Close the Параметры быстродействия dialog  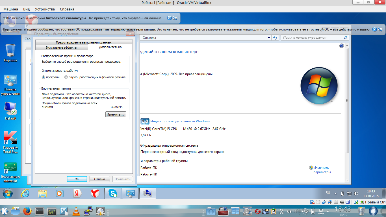pos(130,34)
